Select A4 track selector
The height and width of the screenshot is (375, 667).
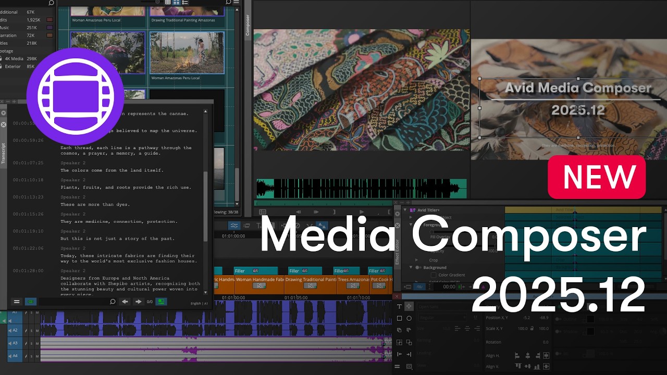coord(15,356)
